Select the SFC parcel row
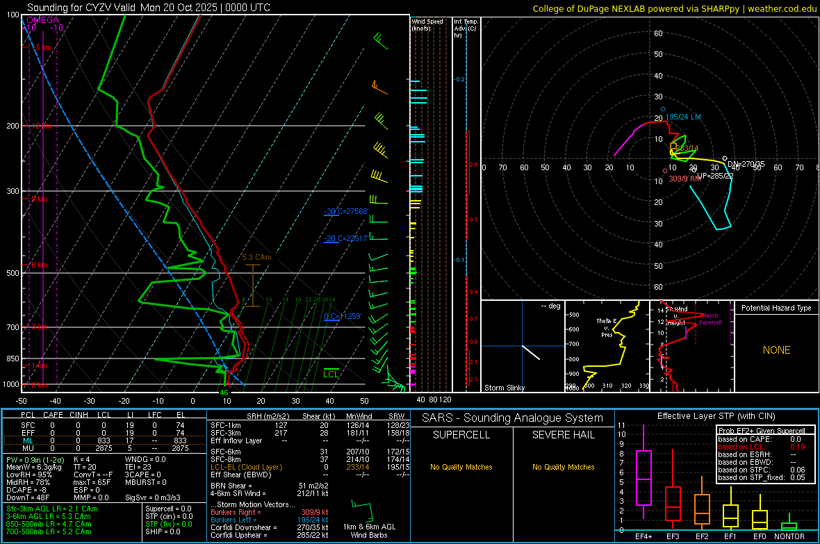The height and width of the screenshot is (544, 820). pos(104,425)
